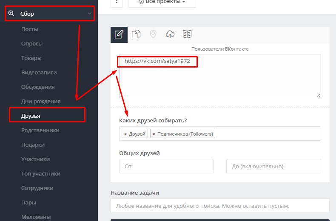Viewport: 336px width, 221px height.
Task: Click the map pin location icon
Action: (153, 34)
